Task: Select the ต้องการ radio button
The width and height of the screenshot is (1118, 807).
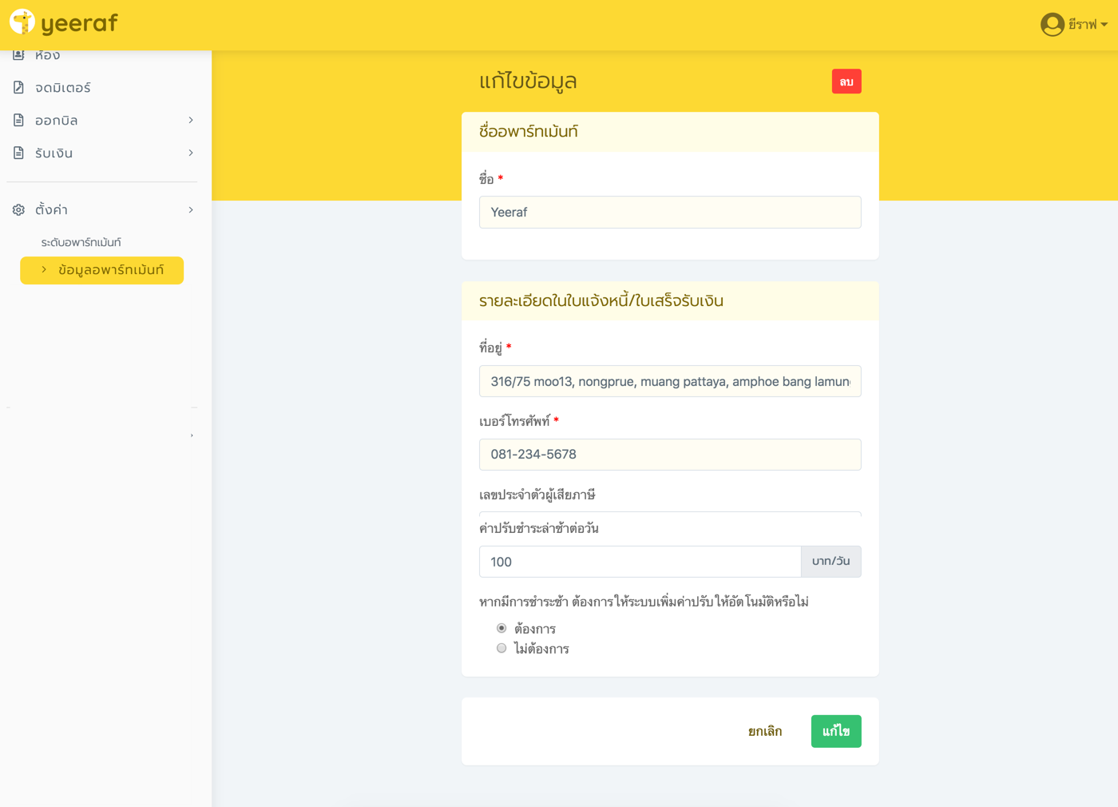Action: (x=502, y=628)
